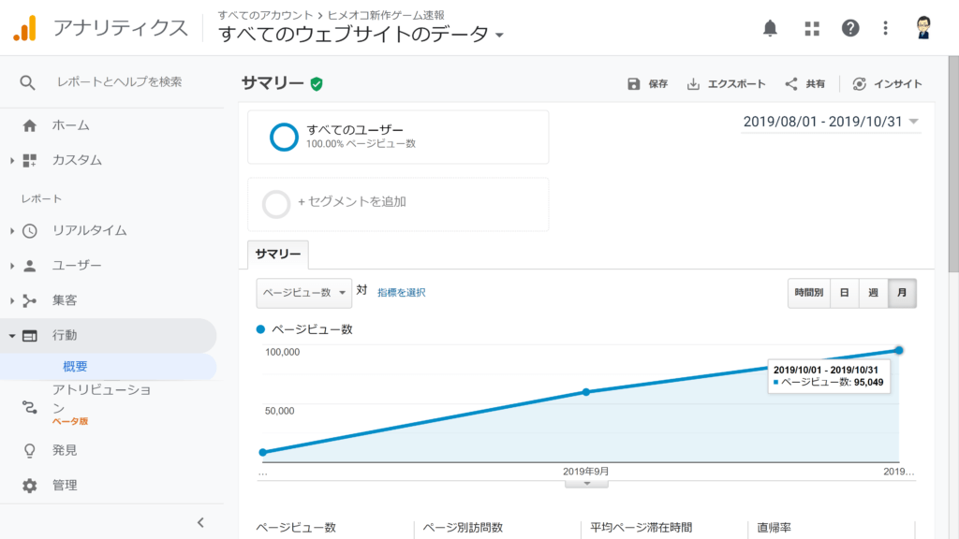Click the Analytics logo icon
959x539 pixels.
25,28
